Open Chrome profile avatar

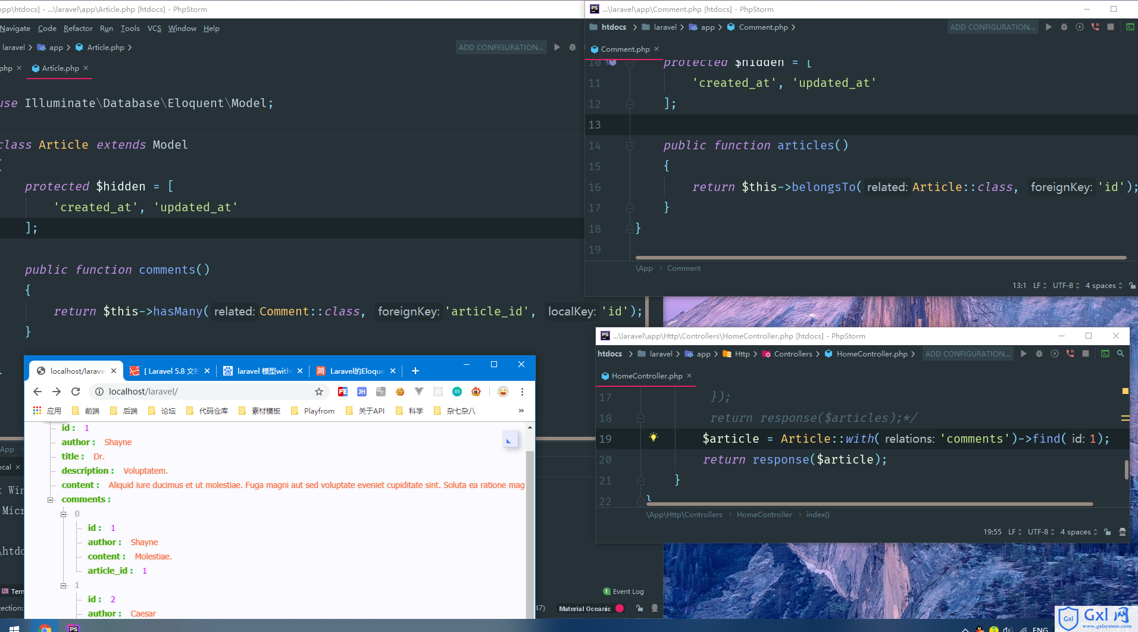[x=503, y=391]
